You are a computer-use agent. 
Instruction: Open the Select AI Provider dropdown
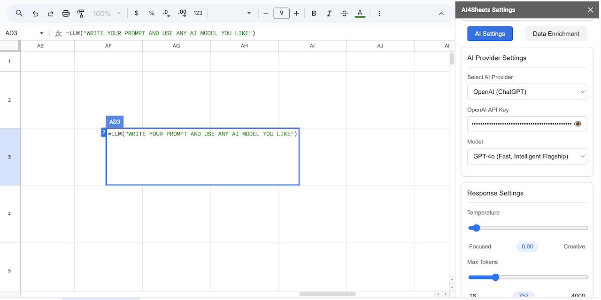tap(527, 92)
